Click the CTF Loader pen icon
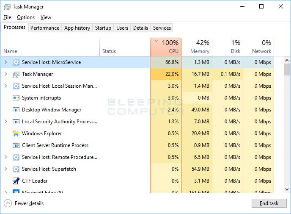 tap(16, 181)
